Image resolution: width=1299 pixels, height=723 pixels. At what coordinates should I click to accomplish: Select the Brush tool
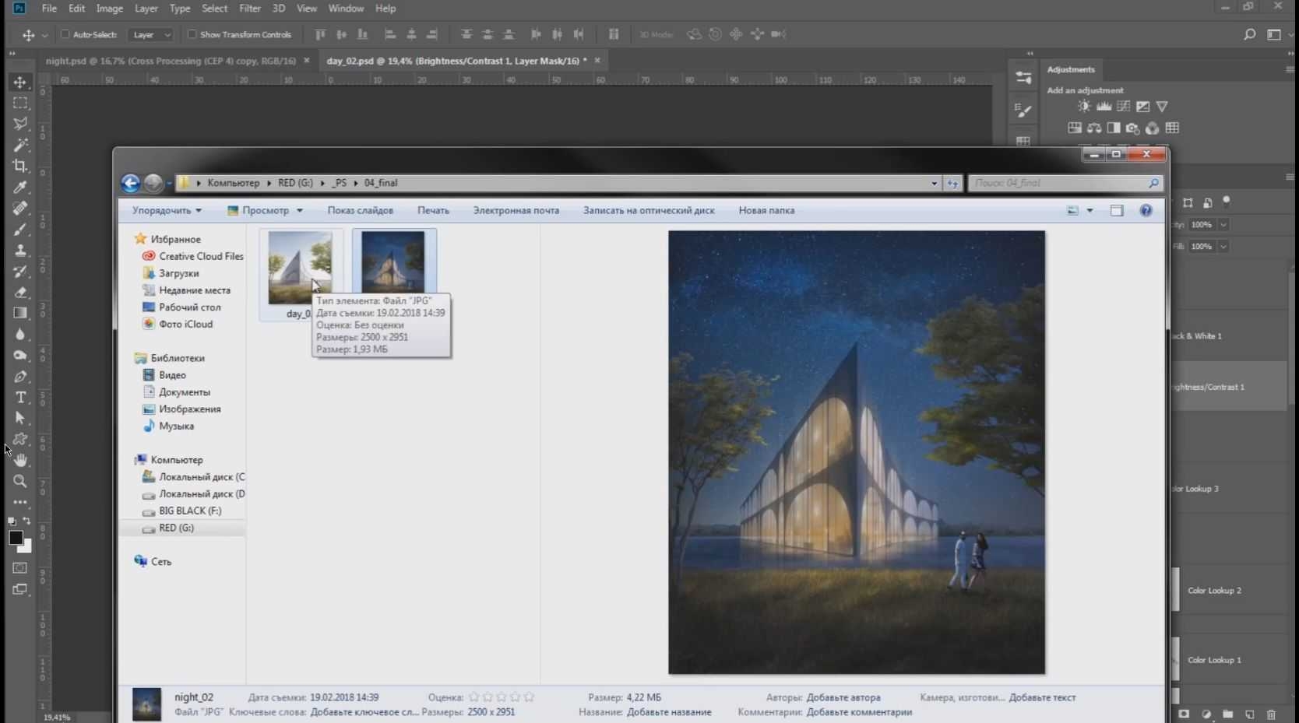pos(20,229)
